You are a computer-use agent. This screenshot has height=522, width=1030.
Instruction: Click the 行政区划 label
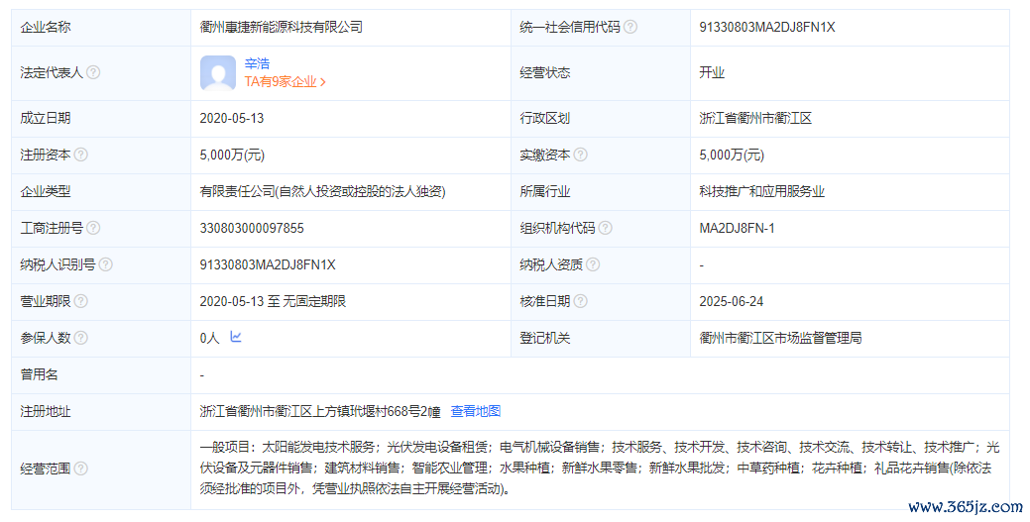(544, 118)
